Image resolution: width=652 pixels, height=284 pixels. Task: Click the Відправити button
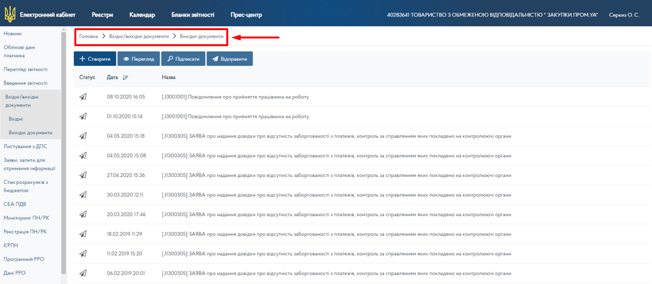(x=230, y=59)
